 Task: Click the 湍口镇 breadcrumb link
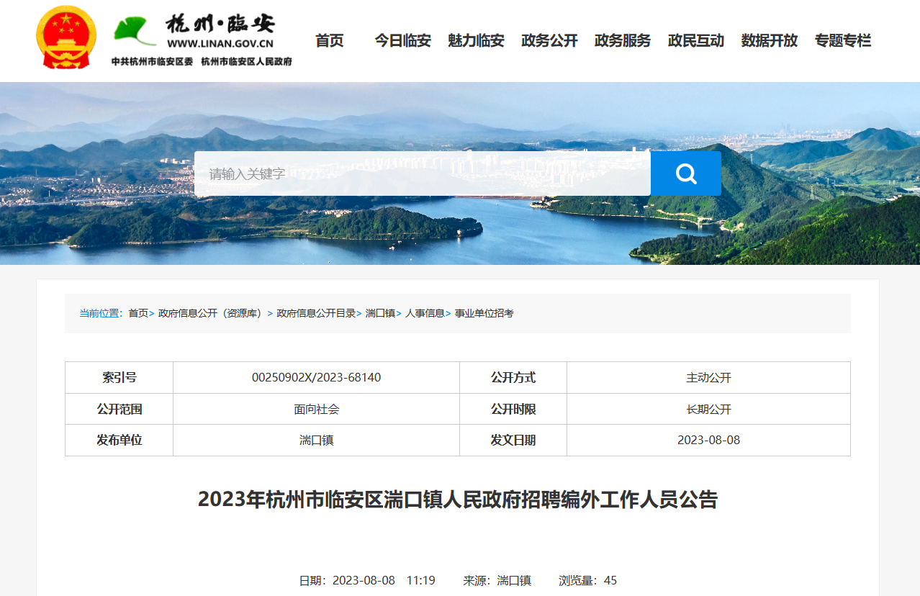click(x=380, y=314)
